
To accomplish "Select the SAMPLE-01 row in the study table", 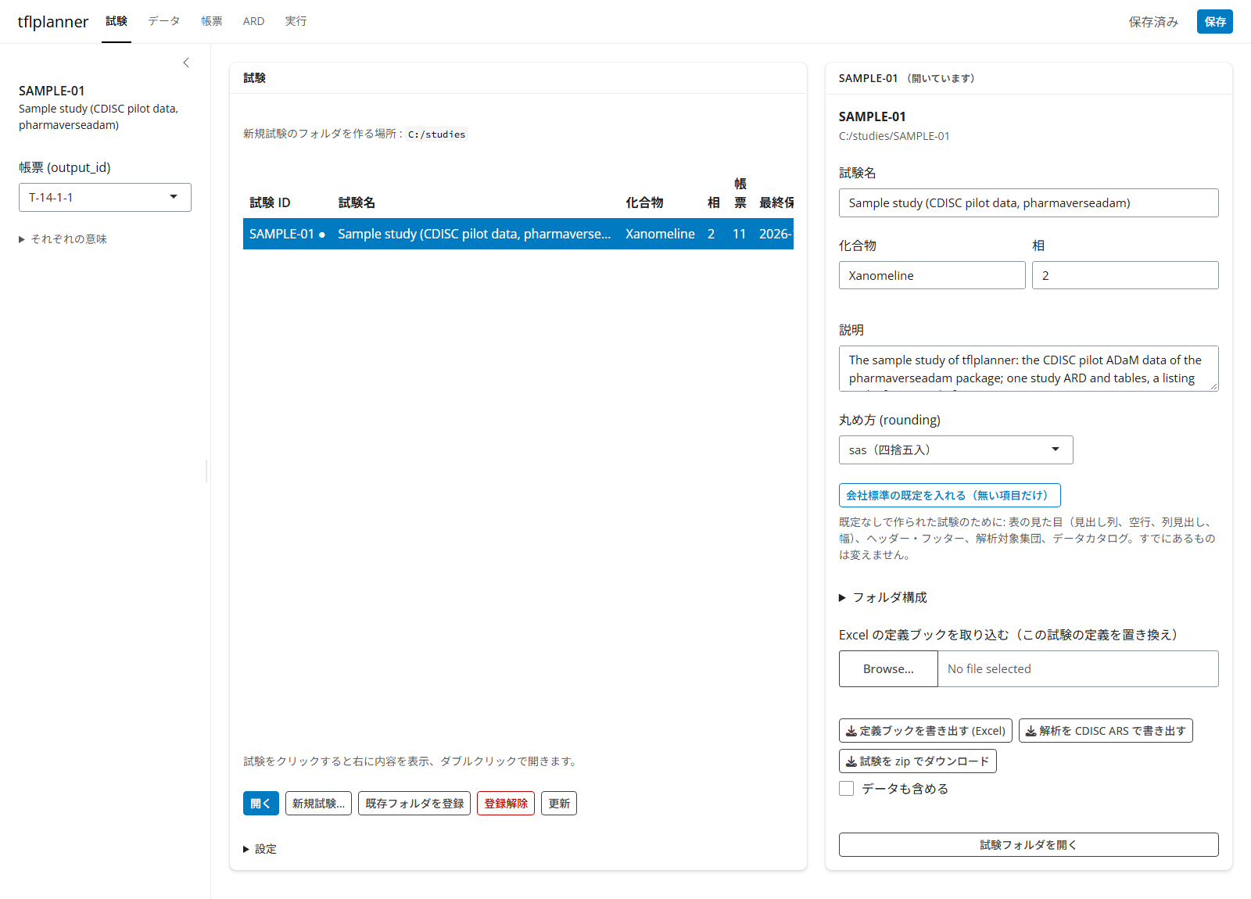I will coord(518,234).
